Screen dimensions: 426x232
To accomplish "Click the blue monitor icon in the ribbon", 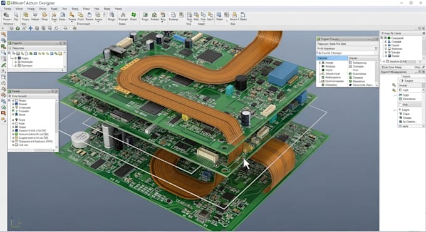I will (219, 14).
